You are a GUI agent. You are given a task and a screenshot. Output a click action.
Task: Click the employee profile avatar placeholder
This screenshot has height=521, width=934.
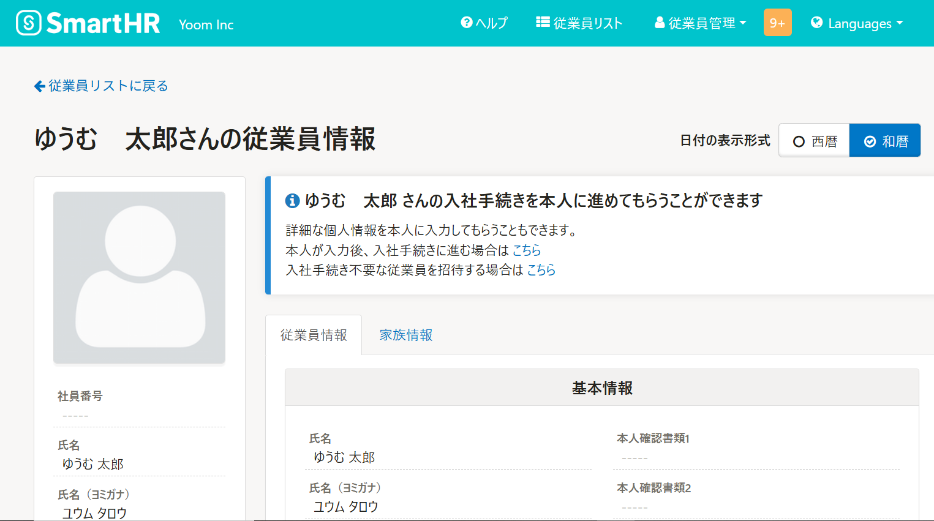(140, 277)
